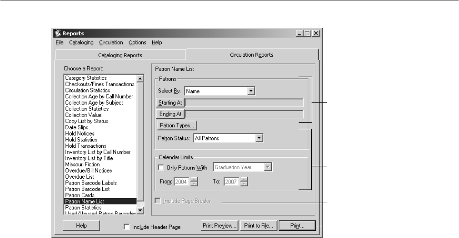Click the Reports app icon in title bar
This screenshot has width=459, height=238.
tap(58, 33)
